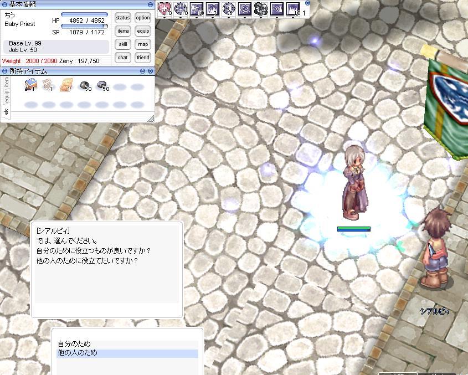
Task: Cast the last hotbar skill with spikes
Action: point(293,9)
